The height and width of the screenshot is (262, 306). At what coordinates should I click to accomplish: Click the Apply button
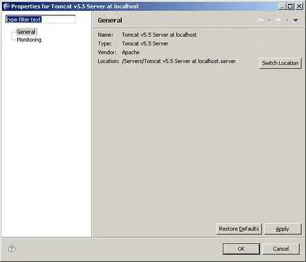pyautogui.click(x=283, y=229)
